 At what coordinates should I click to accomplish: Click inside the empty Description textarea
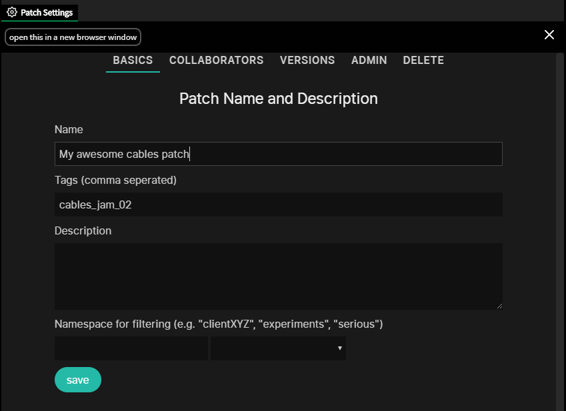[278, 276]
